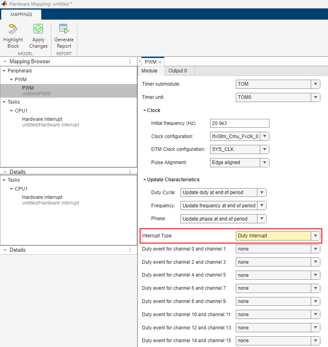Screen dimensions: 328x347
Task: Open the upper Details panel options menu
Action: pyautogui.click(x=130, y=171)
